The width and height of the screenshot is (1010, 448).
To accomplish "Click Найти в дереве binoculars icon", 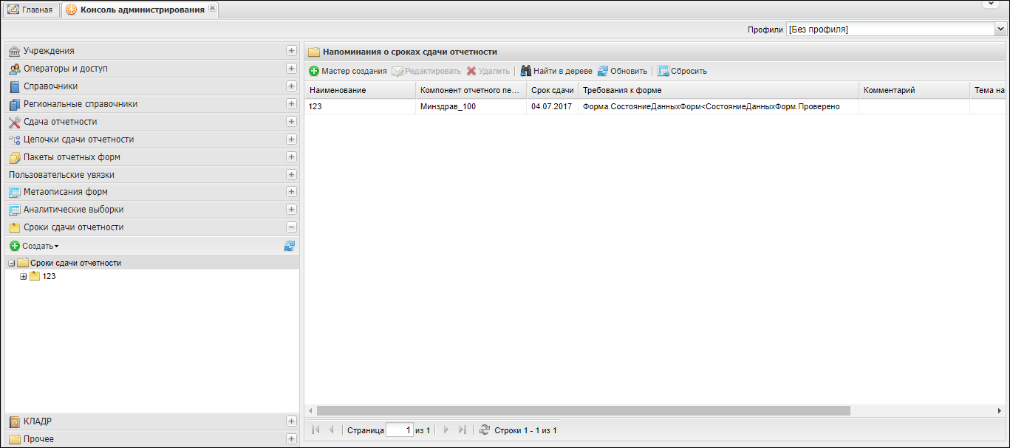I will [526, 72].
